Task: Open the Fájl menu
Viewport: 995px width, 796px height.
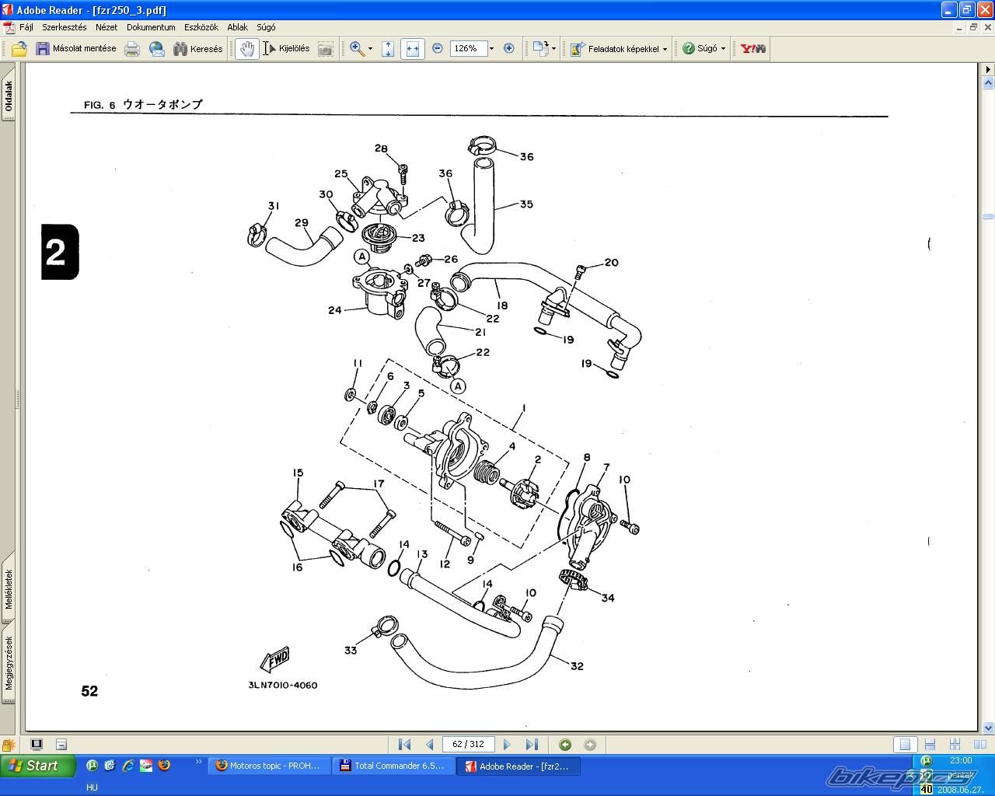Action: 26,26
